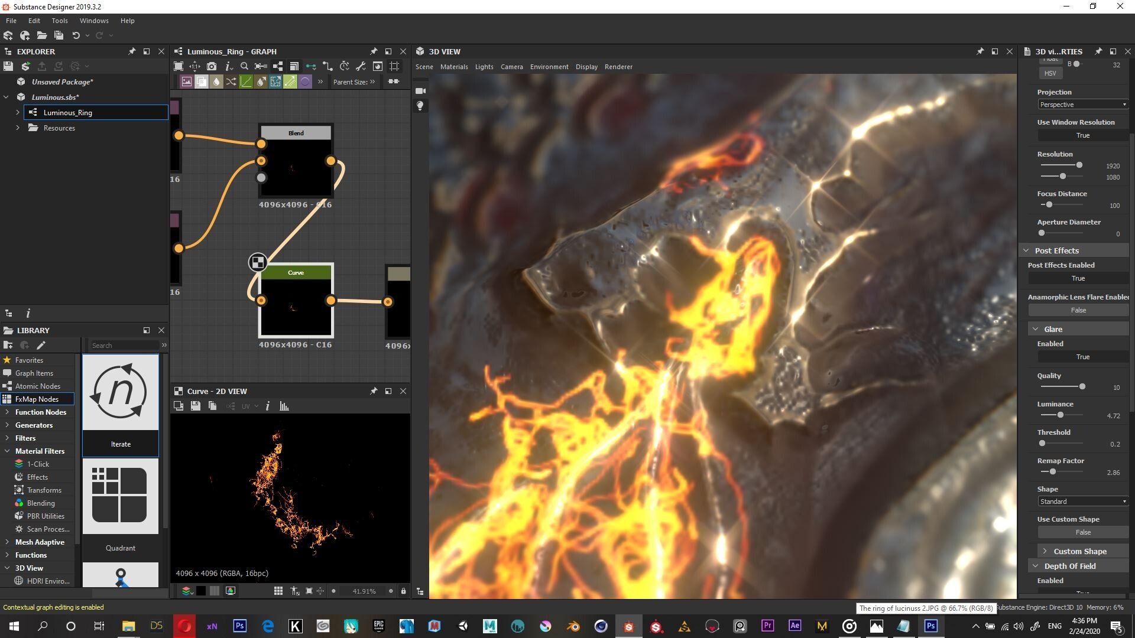
Task: Toggle Post Effects Enabled True button
Action: point(1078,278)
